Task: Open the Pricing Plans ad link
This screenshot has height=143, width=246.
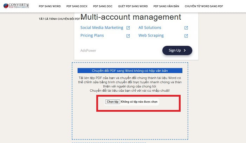Action: [x=92, y=35]
